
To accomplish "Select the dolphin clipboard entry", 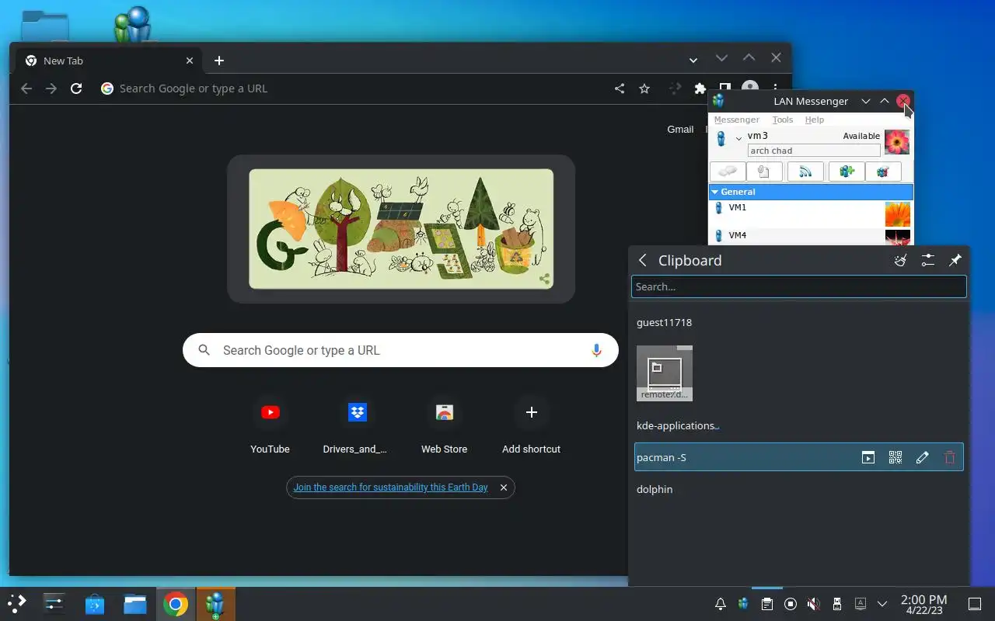I will point(798,489).
